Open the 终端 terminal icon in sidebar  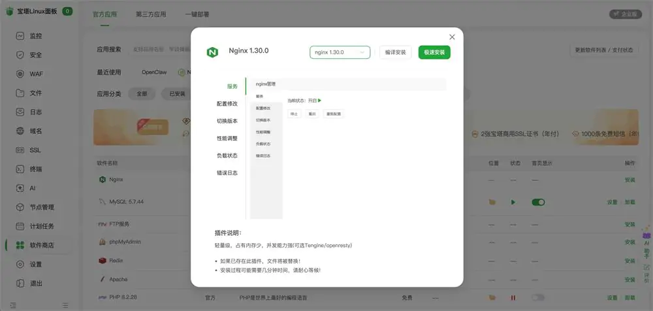20,169
